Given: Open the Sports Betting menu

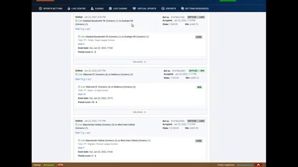Looking at the screenshot, I should [51, 8].
